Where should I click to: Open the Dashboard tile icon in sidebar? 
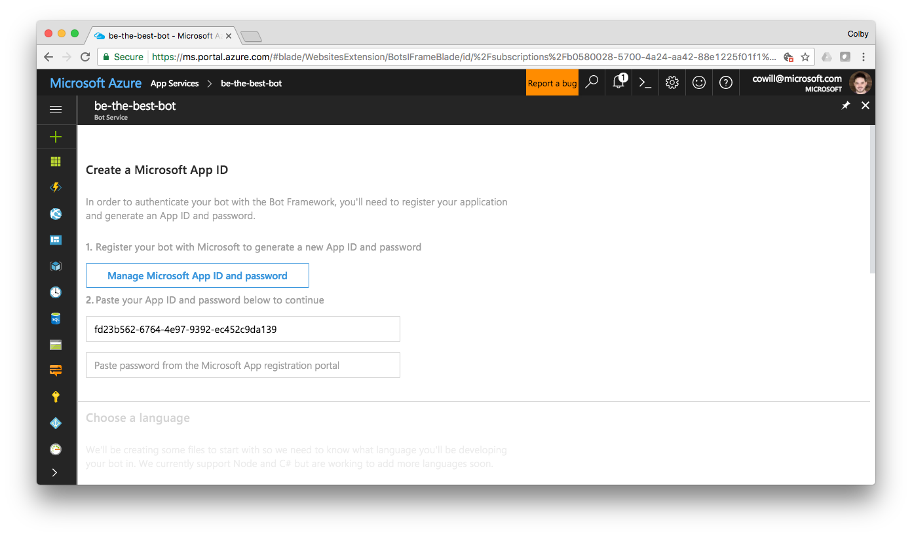(56, 240)
